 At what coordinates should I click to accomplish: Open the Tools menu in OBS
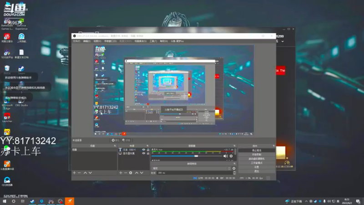tap(153, 41)
